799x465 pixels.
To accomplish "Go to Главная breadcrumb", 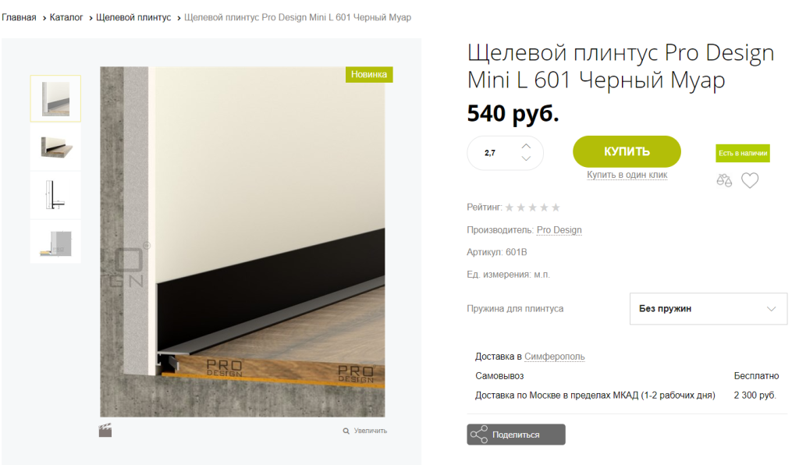I will [19, 17].
